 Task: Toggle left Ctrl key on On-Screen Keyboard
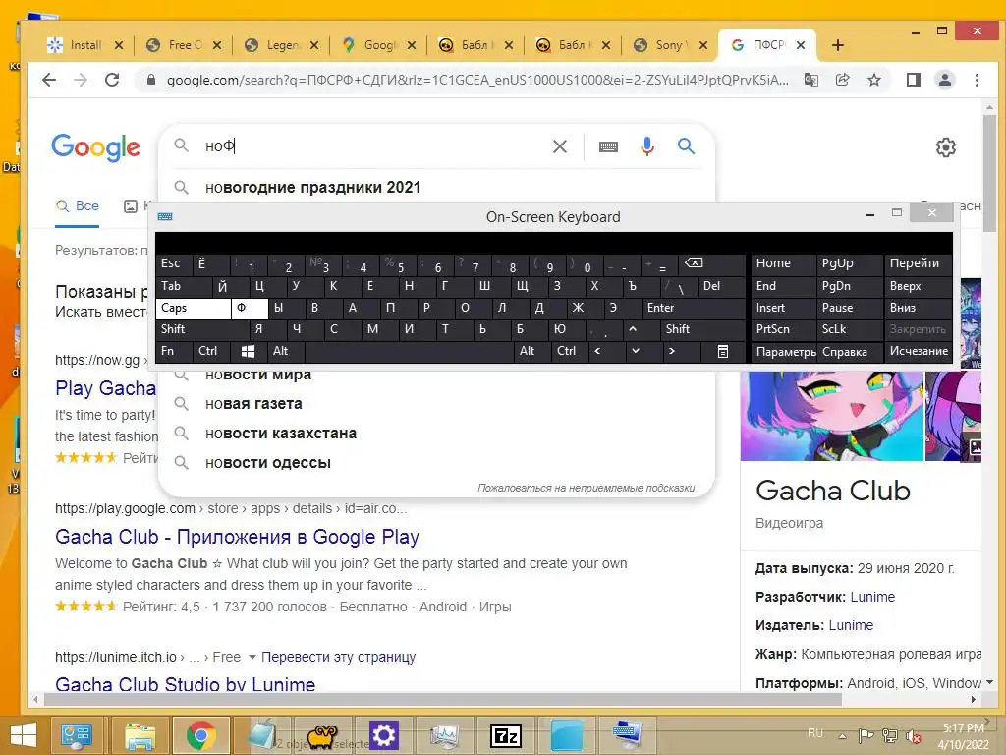click(211, 351)
